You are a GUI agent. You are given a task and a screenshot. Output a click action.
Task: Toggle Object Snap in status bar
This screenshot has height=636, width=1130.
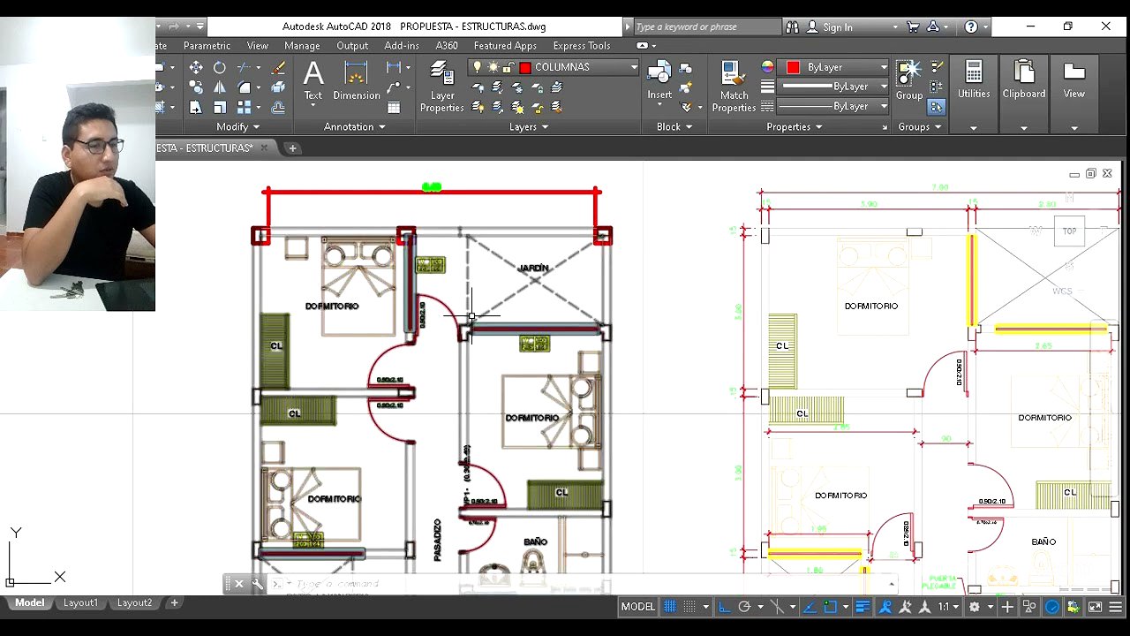point(830,607)
